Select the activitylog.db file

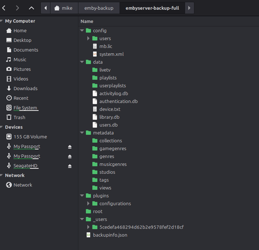click(x=114, y=93)
